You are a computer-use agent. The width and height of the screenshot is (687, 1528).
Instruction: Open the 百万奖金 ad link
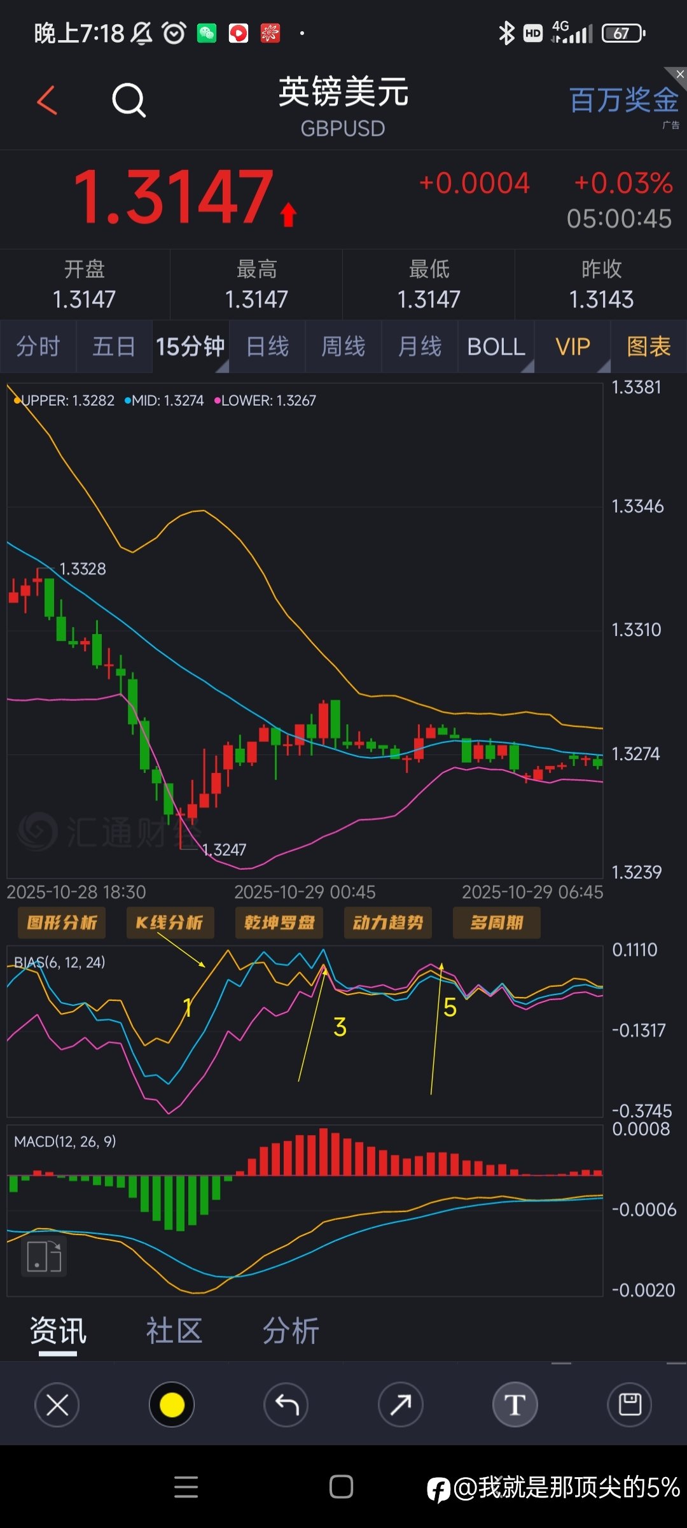[623, 101]
